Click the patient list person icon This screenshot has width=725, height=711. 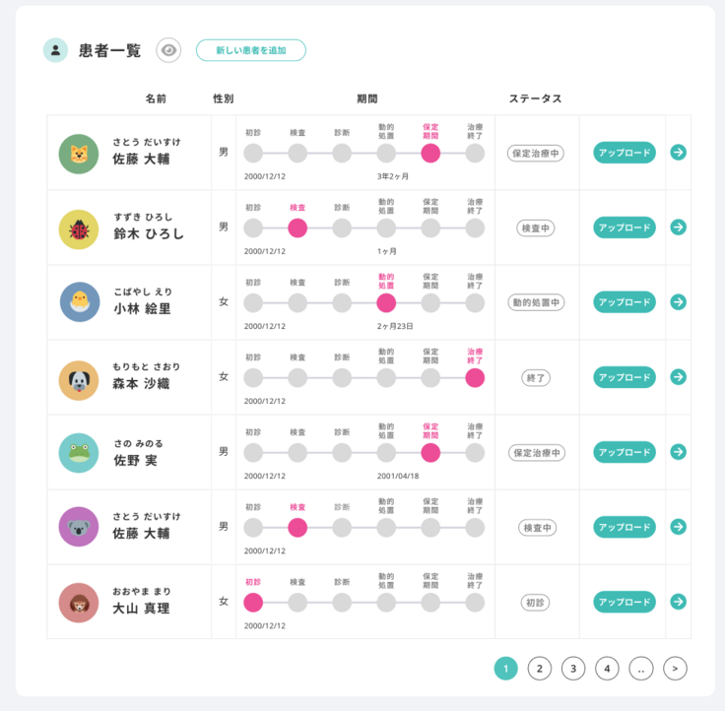point(55,50)
